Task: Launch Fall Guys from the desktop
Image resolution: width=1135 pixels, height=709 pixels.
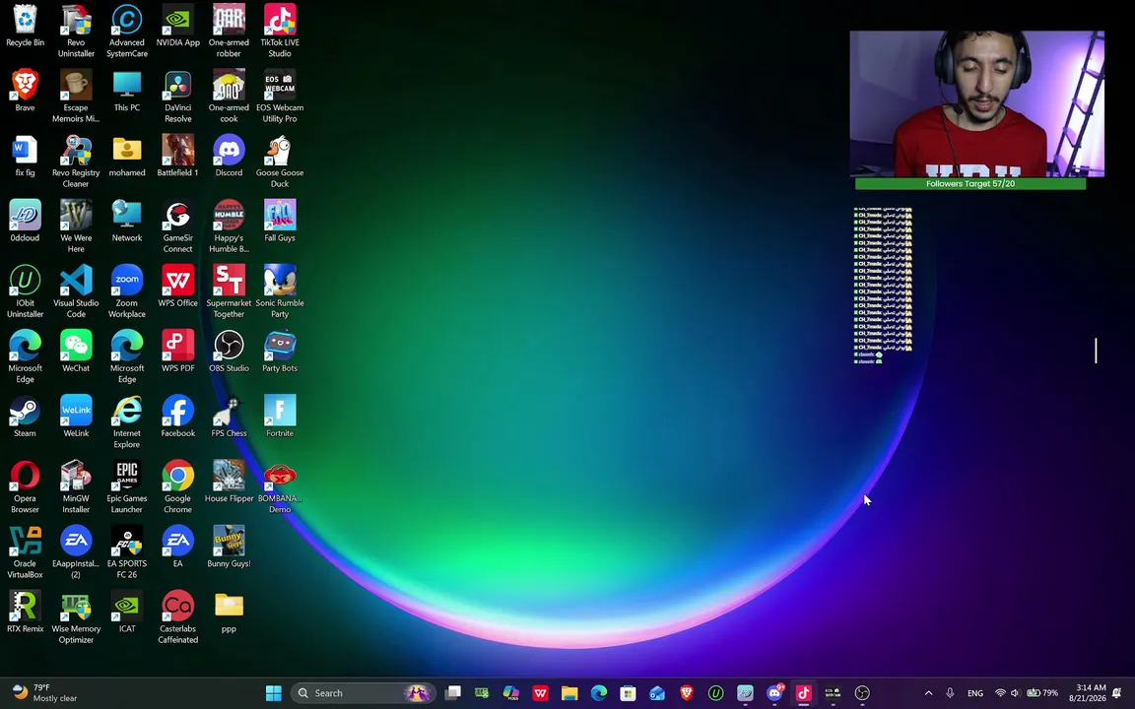Action: (280, 223)
